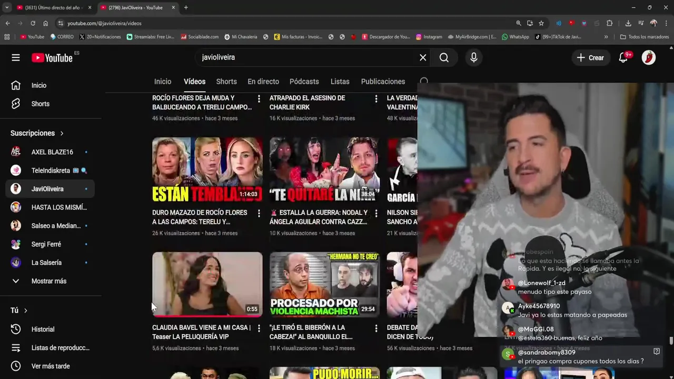The height and width of the screenshot is (379, 674).
Task: Play the Claudia Bavel teaser thumbnail
Action: click(x=207, y=284)
